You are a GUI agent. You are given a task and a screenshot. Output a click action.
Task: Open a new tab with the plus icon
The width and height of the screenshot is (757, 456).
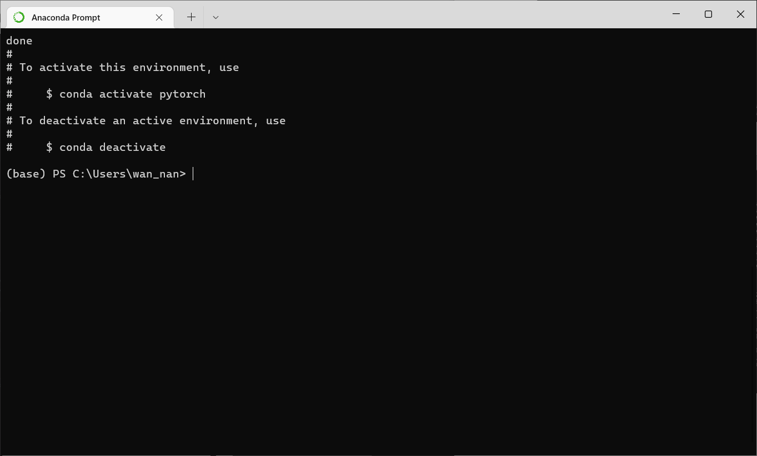point(191,17)
